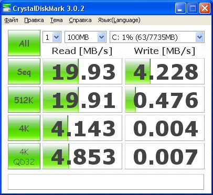This screenshot has width=213, height=195.
Task: Open the Язык(Language) menu
Action: 119,20
